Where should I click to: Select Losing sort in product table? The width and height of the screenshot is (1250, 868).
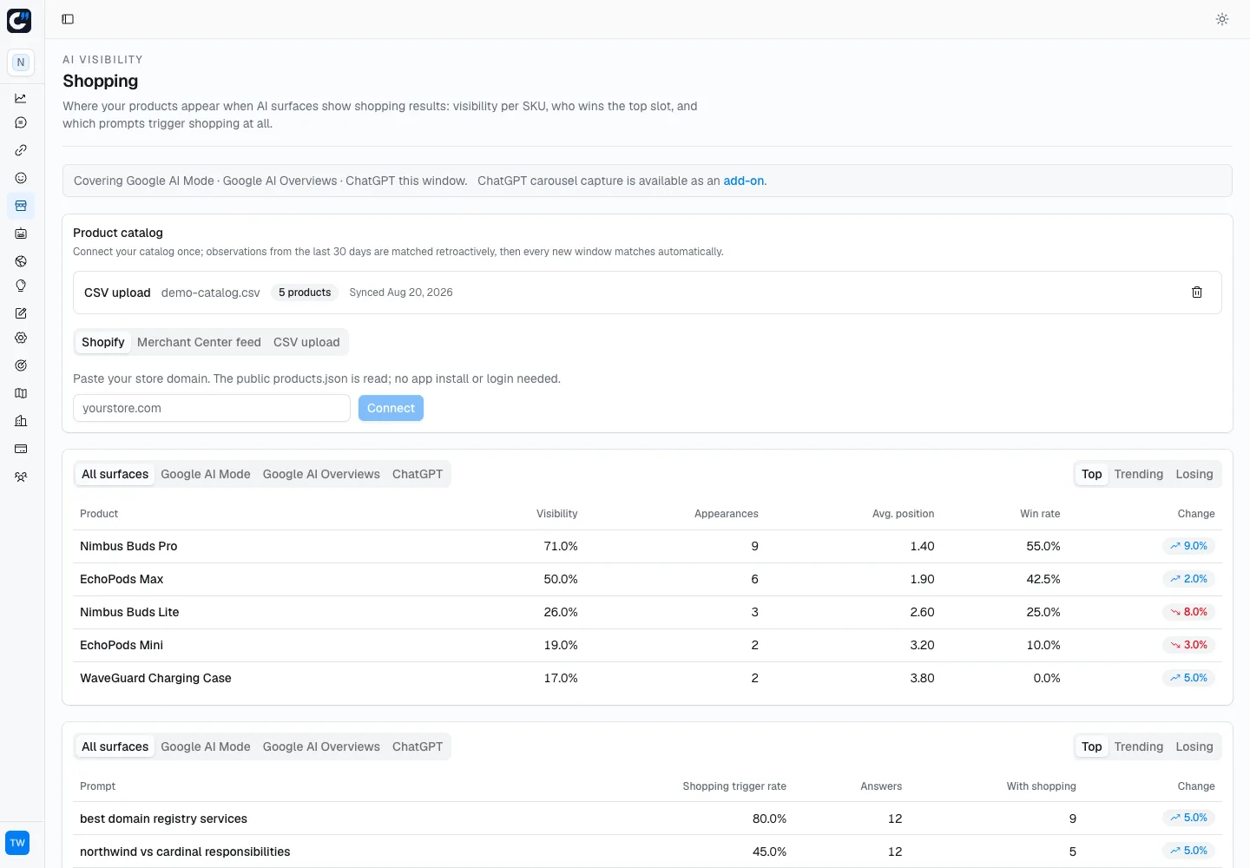pyautogui.click(x=1194, y=474)
